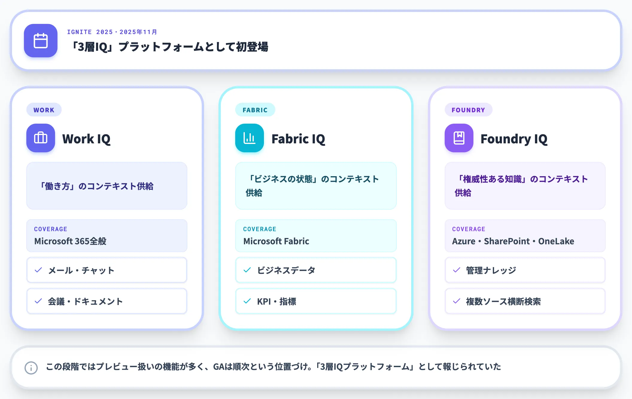Click the 「ビジネスの状態」のコンテキスト供給 box
632x399 pixels.
316,186
